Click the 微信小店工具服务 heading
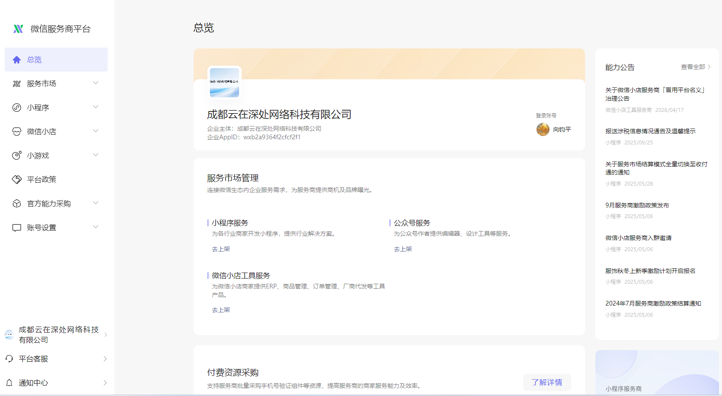Viewport: 722px width, 396px height. [x=241, y=276]
